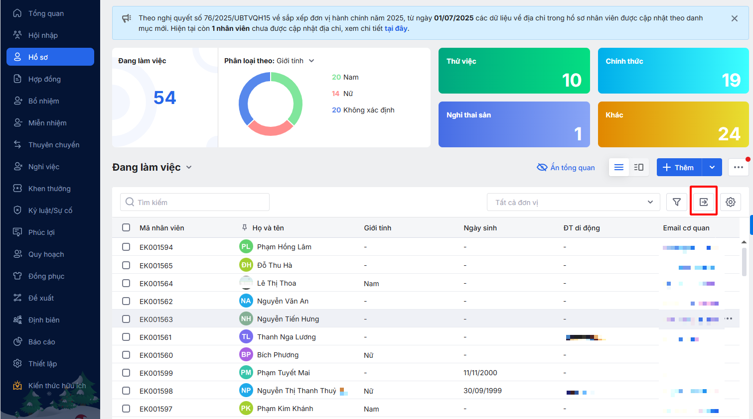This screenshot has height=419, width=753.
Task: Hide overview via Ẩn tổng quan
Action: pyautogui.click(x=566, y=167)
